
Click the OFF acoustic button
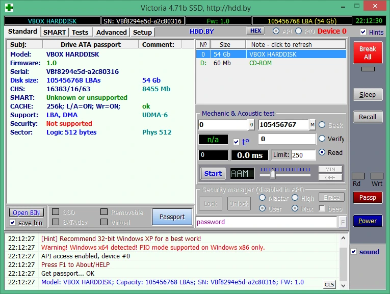pos(330,177)
